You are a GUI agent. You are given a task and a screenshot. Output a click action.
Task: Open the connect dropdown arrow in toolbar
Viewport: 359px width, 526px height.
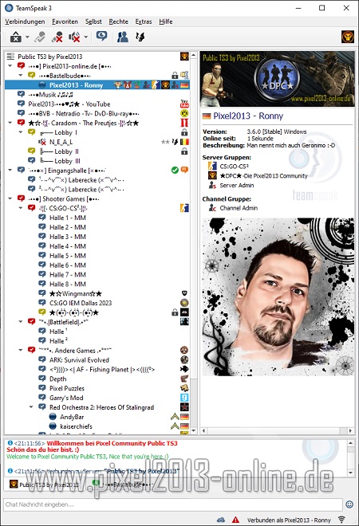pyautogui.click(x=27, y=37)
